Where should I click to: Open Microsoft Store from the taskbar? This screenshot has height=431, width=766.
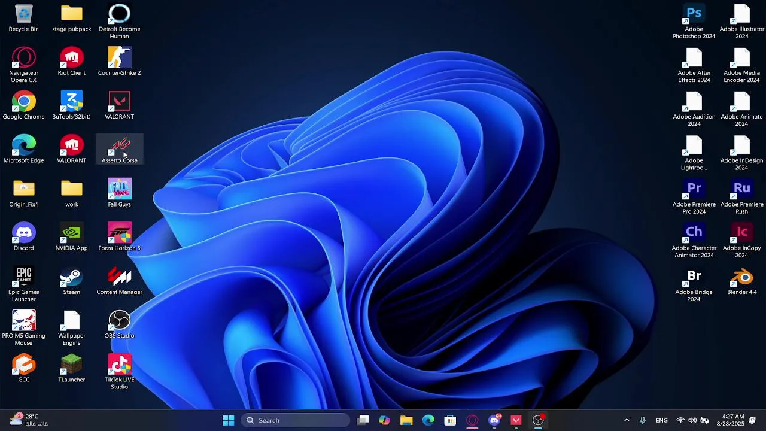[450, 420]
